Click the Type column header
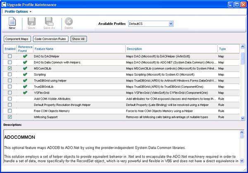The width and height of the screenshot is (248, 173). (222, 49)
